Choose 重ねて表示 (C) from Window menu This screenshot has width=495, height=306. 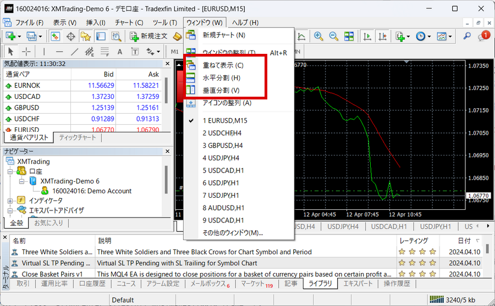[223, 65]
